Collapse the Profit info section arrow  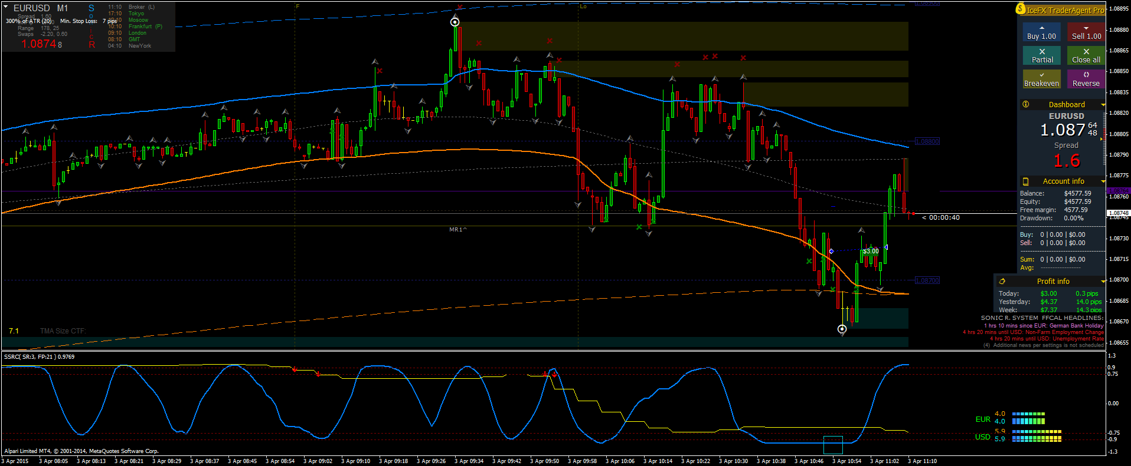pos(1103,282)
